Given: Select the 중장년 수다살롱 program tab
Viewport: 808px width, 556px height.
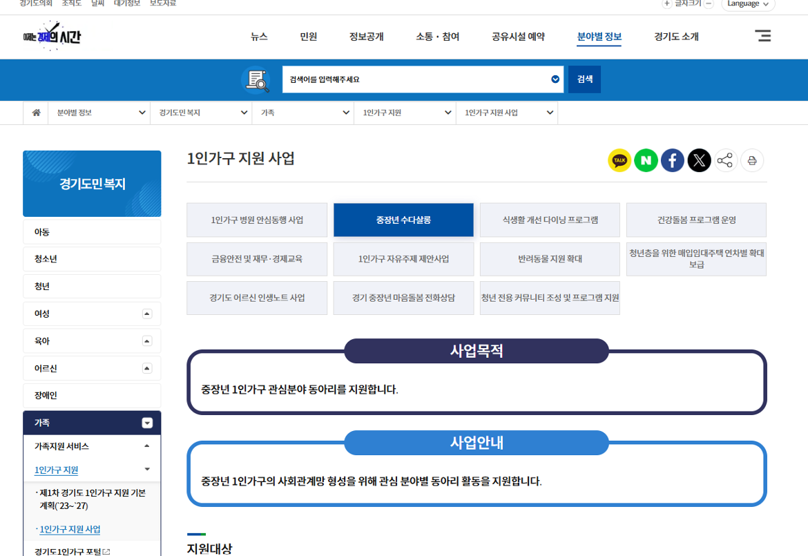Looking at the screenshot, I should point(403,220).
